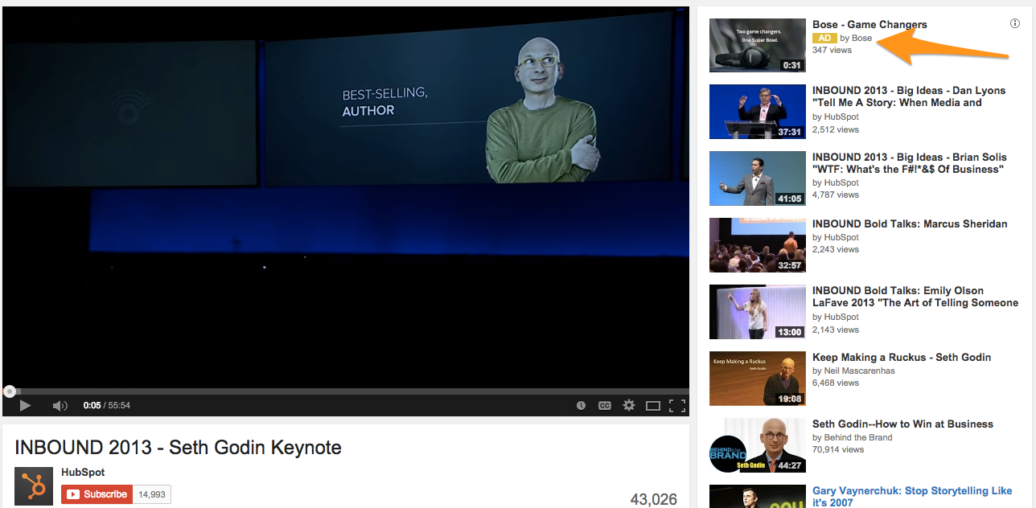Click the 'by Bose' advertiser name
This screenshot has height=508, width=1036.
856,38
